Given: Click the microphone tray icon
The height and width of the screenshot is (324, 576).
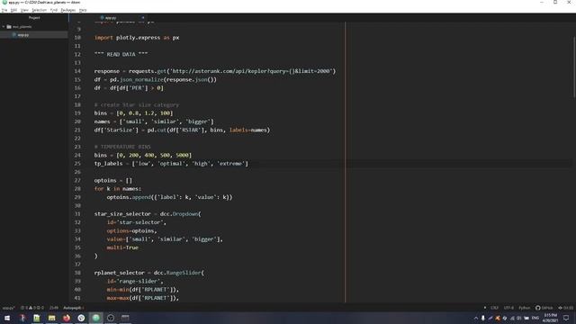Looking at the screenshot, I should click(483, 318).
